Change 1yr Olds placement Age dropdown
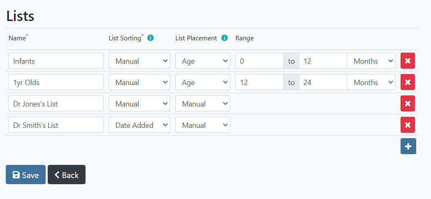Screen dimensions: 431x199 click(202, 82)
